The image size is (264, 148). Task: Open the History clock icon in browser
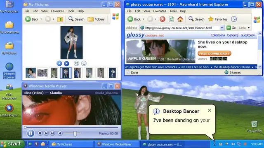[x=234, y=19]
